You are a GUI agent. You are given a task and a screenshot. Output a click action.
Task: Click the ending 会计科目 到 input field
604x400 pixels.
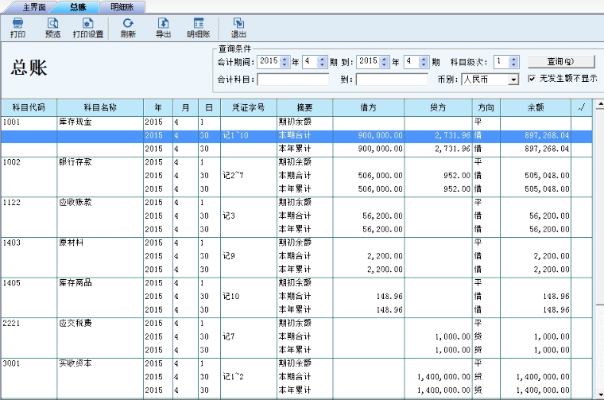[x=392, y=80]
